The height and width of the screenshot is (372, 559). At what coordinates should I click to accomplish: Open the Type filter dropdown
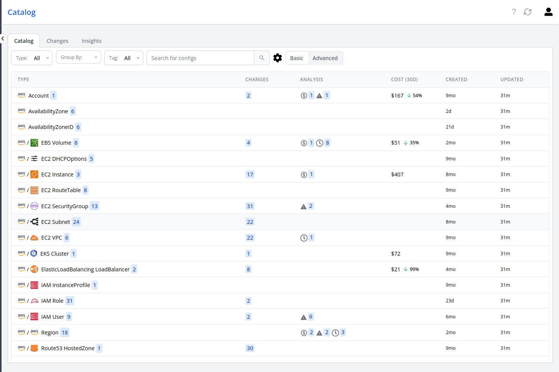click(x=32, y=58)
